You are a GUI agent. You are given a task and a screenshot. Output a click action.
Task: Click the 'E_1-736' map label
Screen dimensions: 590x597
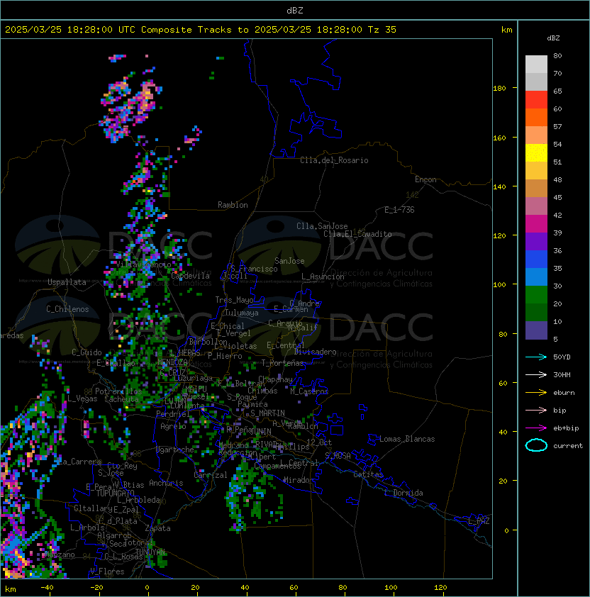[399, 210]
